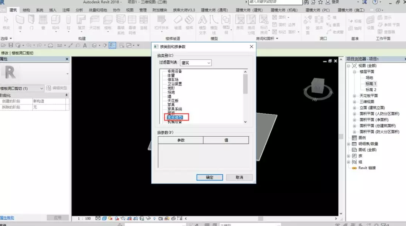Open 标高 1 floor plan in browser
The image size is (406, 226).
(x=371, y=84)
